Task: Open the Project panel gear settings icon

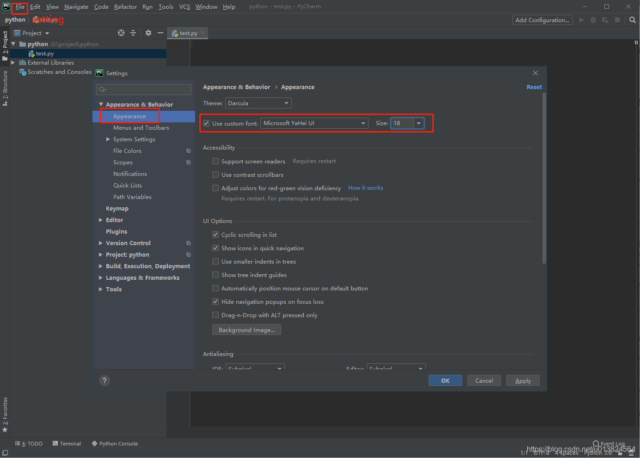Action: point(148,33)
